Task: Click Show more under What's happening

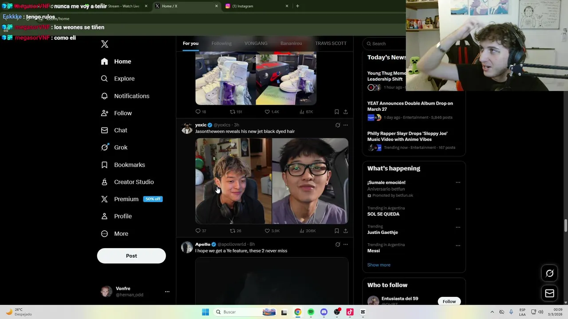Action: coord(379,265)
